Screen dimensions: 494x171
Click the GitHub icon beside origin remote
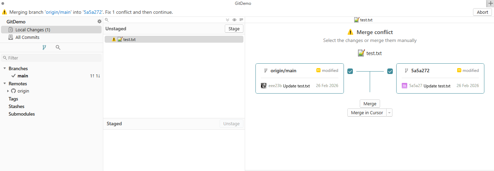pos(13,91)
